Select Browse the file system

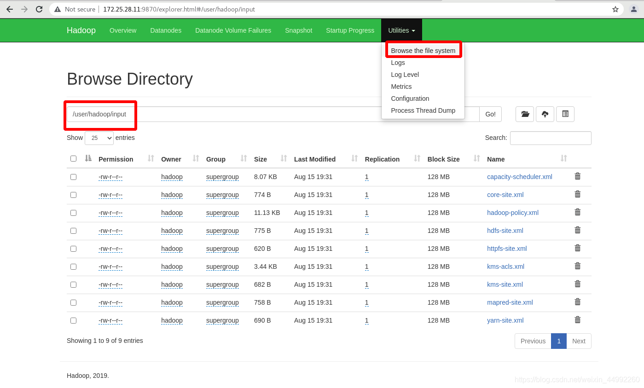click(x=423, y=51)
